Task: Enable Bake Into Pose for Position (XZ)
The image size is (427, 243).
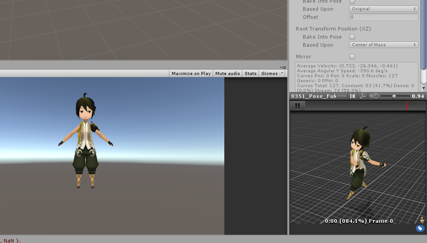Action: 352,37
